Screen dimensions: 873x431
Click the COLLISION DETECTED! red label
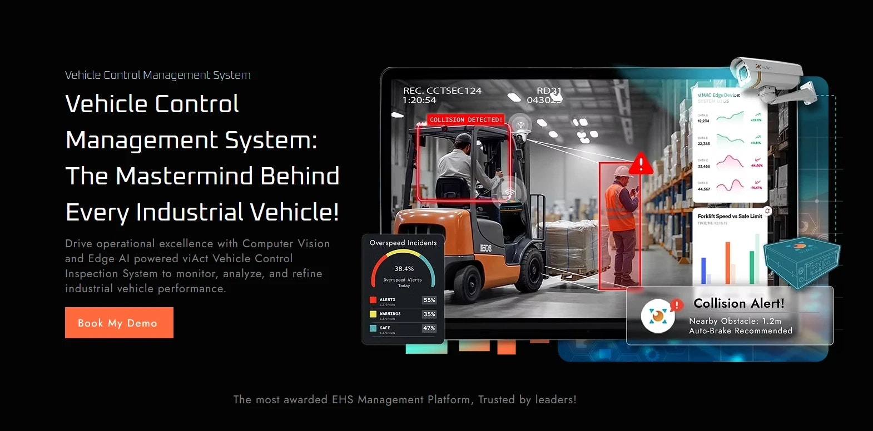(x=465, y=119)
